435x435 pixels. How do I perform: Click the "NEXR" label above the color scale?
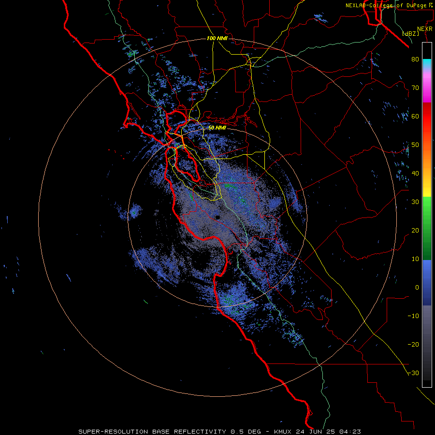424,29
